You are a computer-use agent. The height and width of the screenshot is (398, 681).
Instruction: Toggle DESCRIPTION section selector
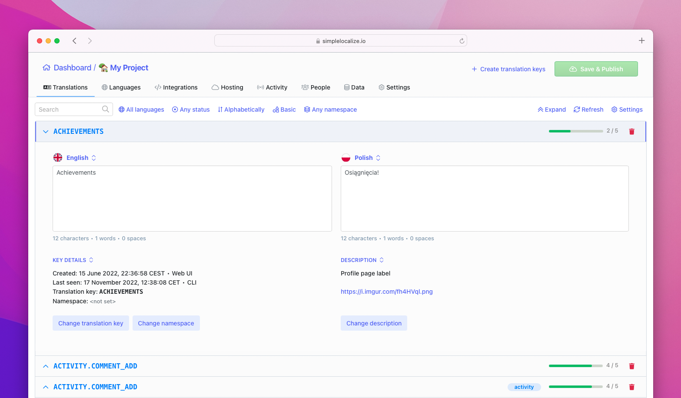362,260
